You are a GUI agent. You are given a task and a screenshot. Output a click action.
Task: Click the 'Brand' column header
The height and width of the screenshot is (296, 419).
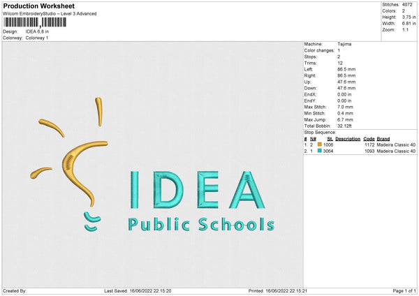pyautogui.click(x=383, y=139)
